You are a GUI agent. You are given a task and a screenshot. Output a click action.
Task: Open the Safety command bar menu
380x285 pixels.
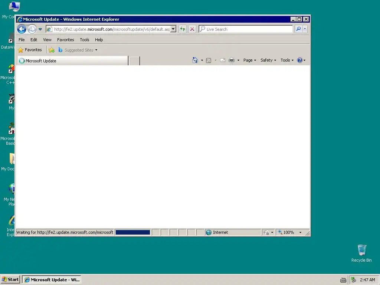(x=268, y=60)
